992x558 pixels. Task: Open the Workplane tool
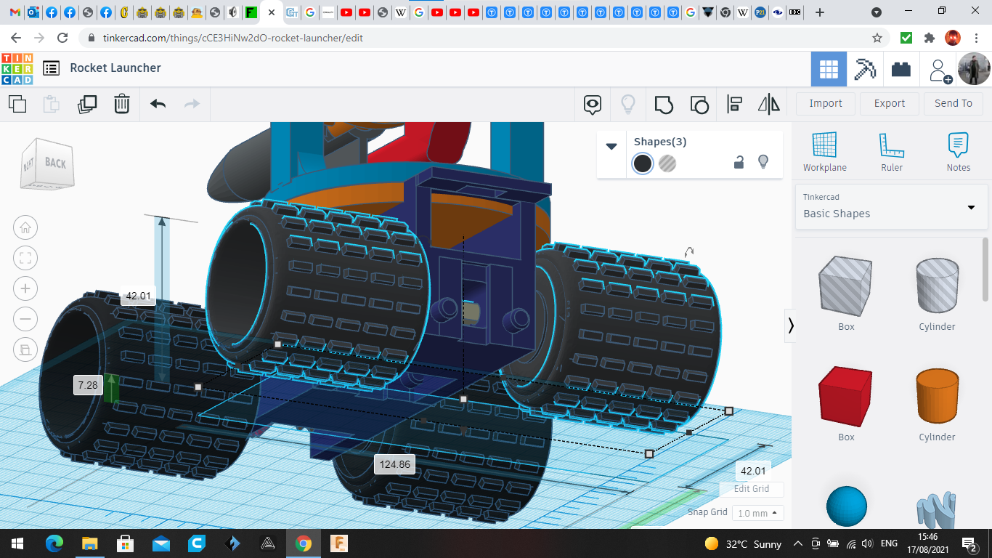point(824,153)
